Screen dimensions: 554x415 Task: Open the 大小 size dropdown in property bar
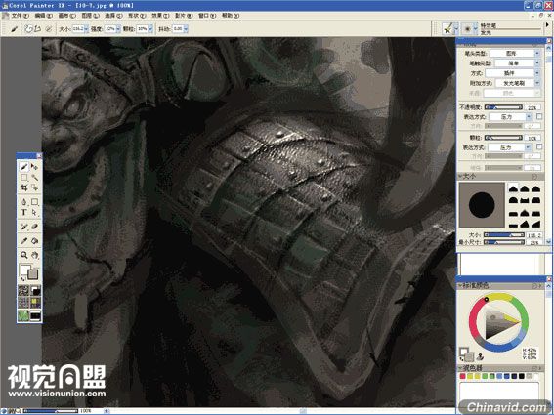(86, 29)
